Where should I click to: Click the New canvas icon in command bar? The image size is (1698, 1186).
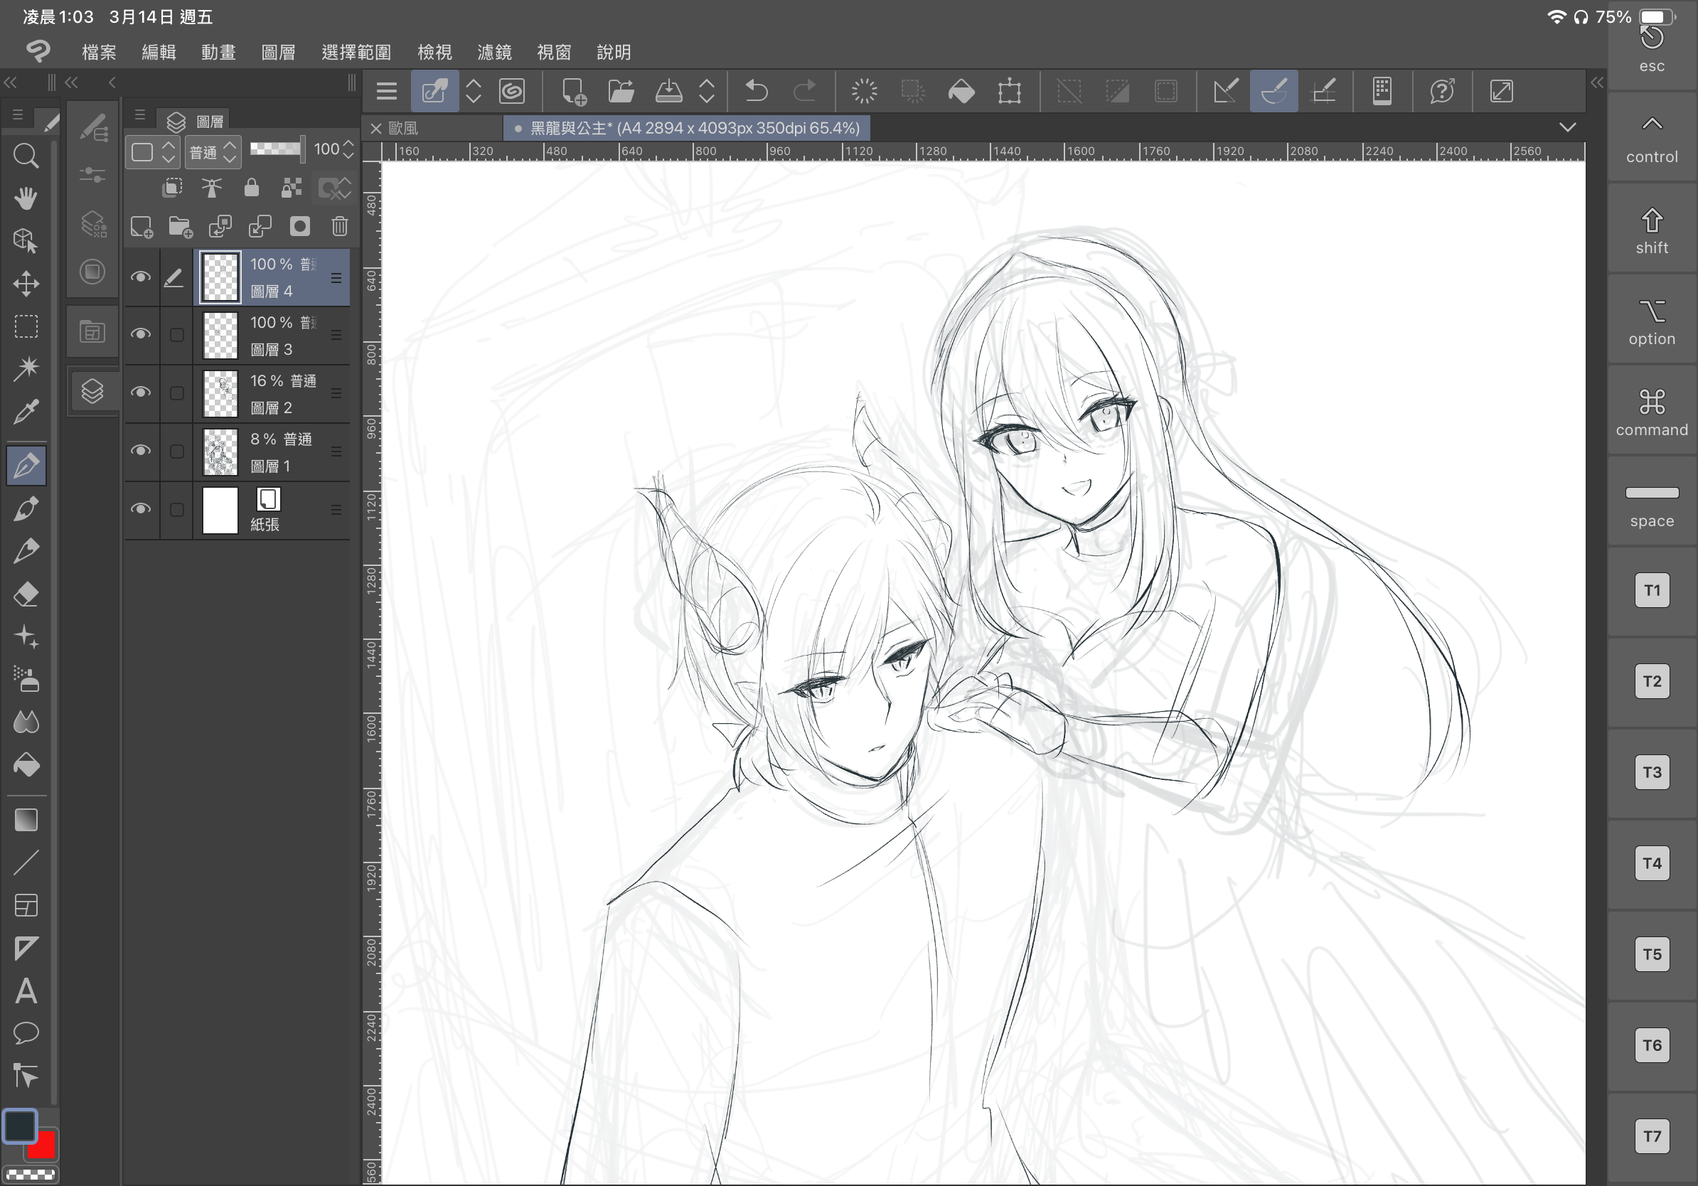coord(573,91)
